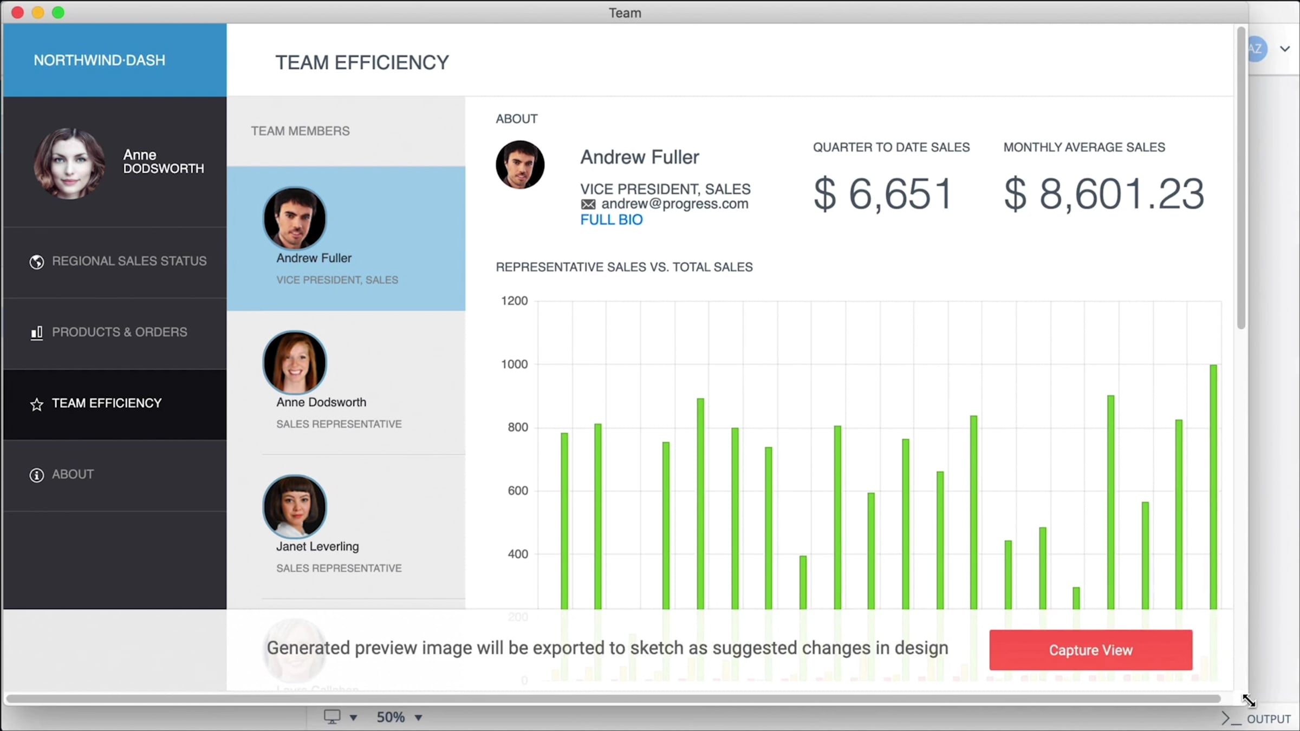Screen dimensions: 1300x731
Task: Click the globe icon for Regional Sales Status
Action: click(36, 262)
